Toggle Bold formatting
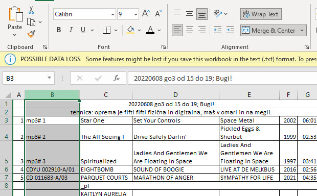317x196 pixels. (x=59, y=30)
